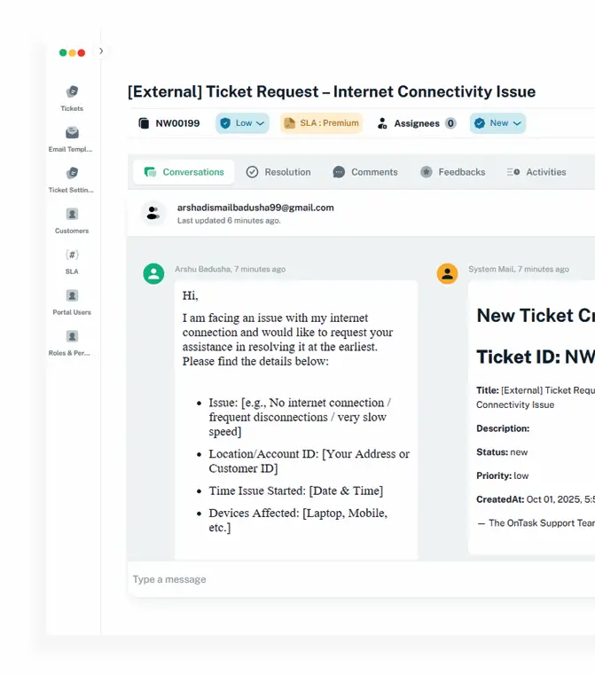
Task: Click the SLA : Premium badge
Action: [320, 123]
